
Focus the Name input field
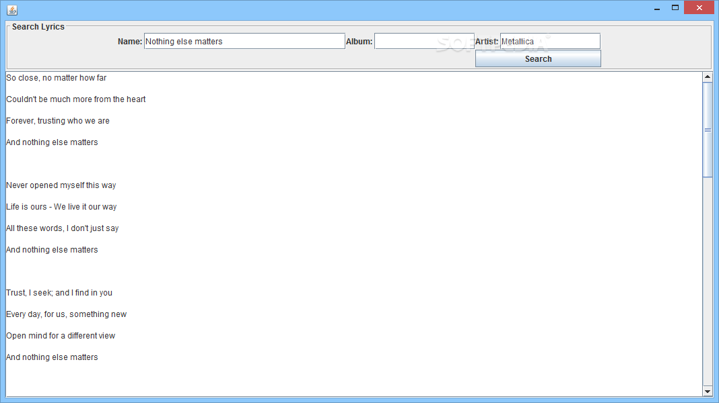[x=244, y=41]
